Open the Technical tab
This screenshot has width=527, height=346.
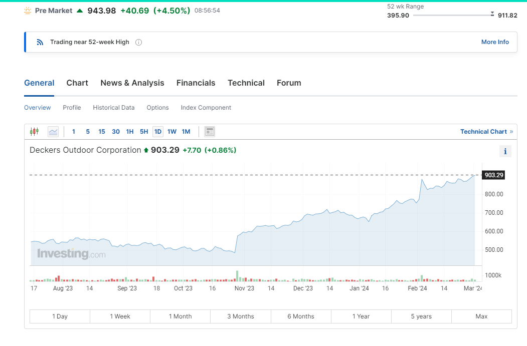[246, 83]
